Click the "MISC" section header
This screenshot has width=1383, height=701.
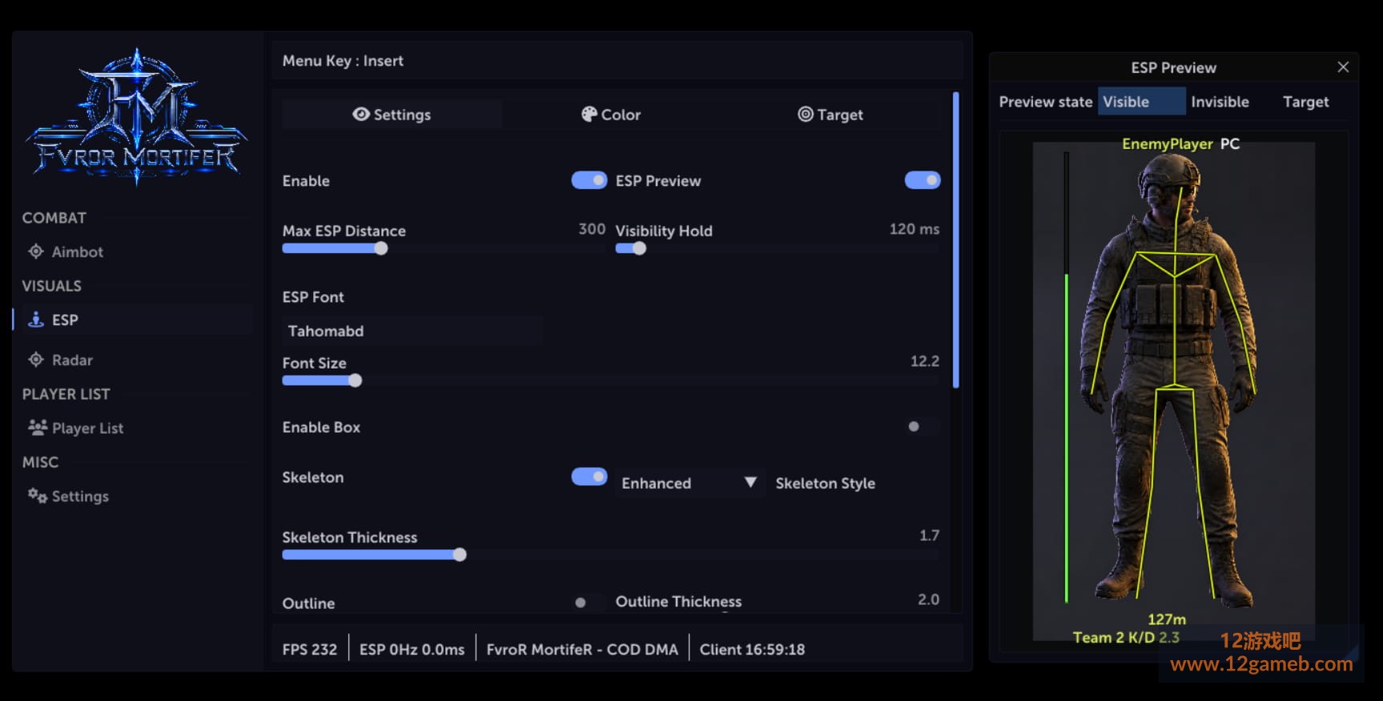coord(40,462)
